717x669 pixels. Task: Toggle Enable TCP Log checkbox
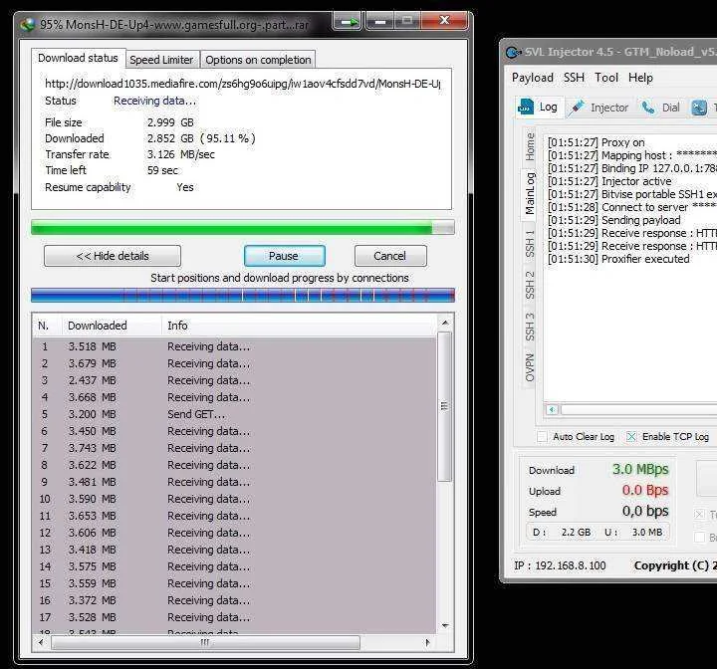(x=631, y=437)
